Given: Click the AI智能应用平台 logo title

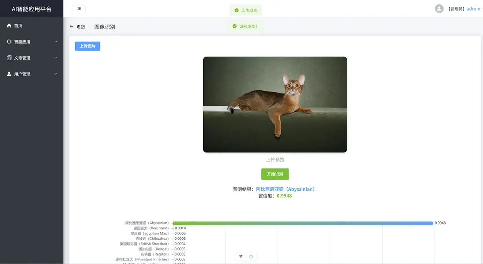Looking at the screenshot, I should [x=31, y=9].
